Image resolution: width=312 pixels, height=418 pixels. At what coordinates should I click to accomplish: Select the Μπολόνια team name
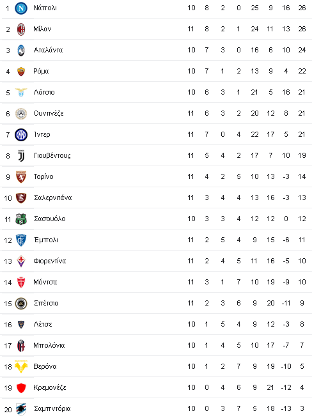pyautogui.click(x=49, y=346)
